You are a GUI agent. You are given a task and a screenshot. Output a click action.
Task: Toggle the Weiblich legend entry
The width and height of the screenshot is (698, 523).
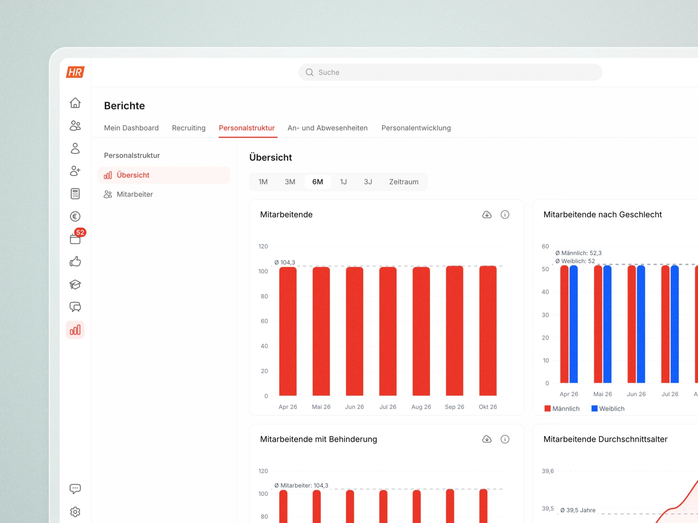pyautogui.click(x=608, y=408)
